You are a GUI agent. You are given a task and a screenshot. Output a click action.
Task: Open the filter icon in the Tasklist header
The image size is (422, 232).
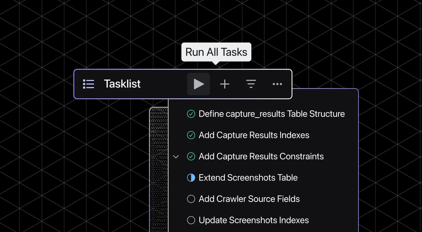point(251,84)
